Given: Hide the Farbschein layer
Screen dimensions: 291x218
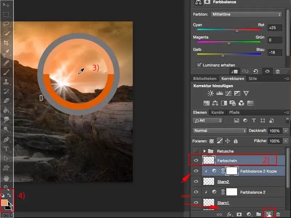Looking at the screenshot, I should [x=196, y=160].
